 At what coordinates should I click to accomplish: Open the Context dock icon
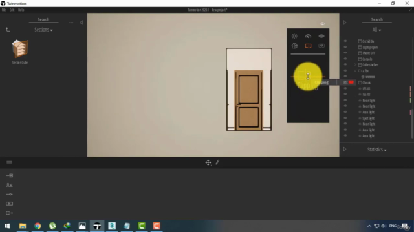(10, 185)
